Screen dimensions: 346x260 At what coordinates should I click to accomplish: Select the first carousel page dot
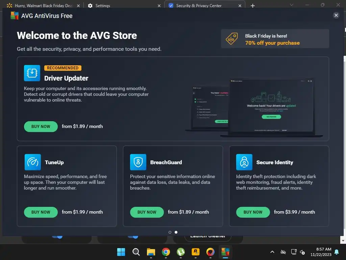[x=170, y=232]
